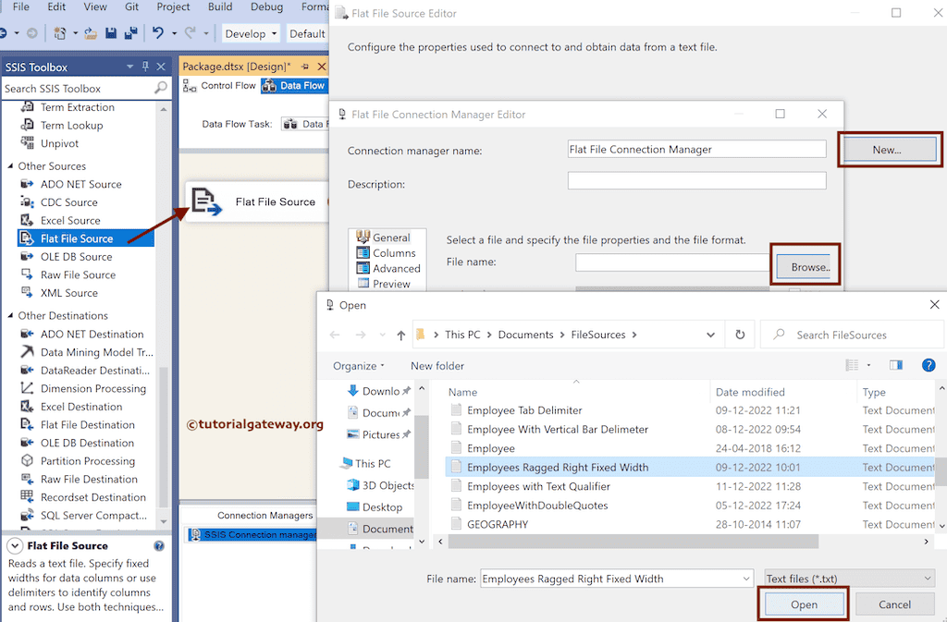Screen dimensions: 947x622
Task: Toggle the preview pane in Open dialog
Action: (x=895, y=365)
